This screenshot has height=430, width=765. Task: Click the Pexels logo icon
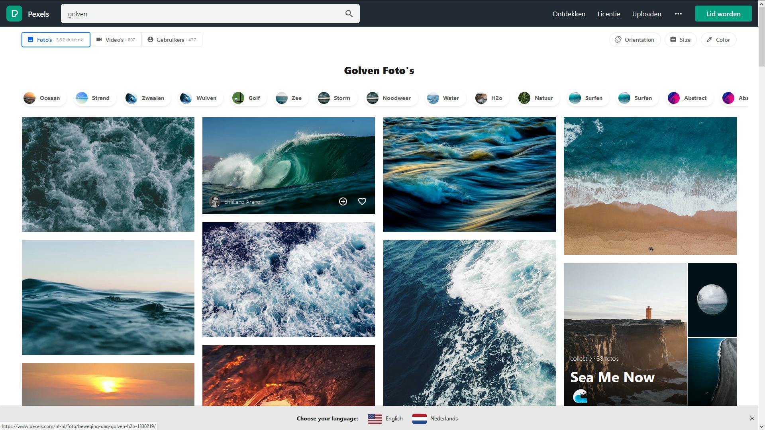(14, 14)
